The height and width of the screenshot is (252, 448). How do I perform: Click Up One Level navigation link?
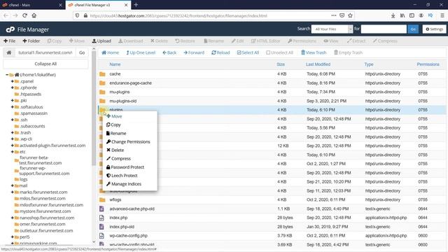click(x=141, y=52)
